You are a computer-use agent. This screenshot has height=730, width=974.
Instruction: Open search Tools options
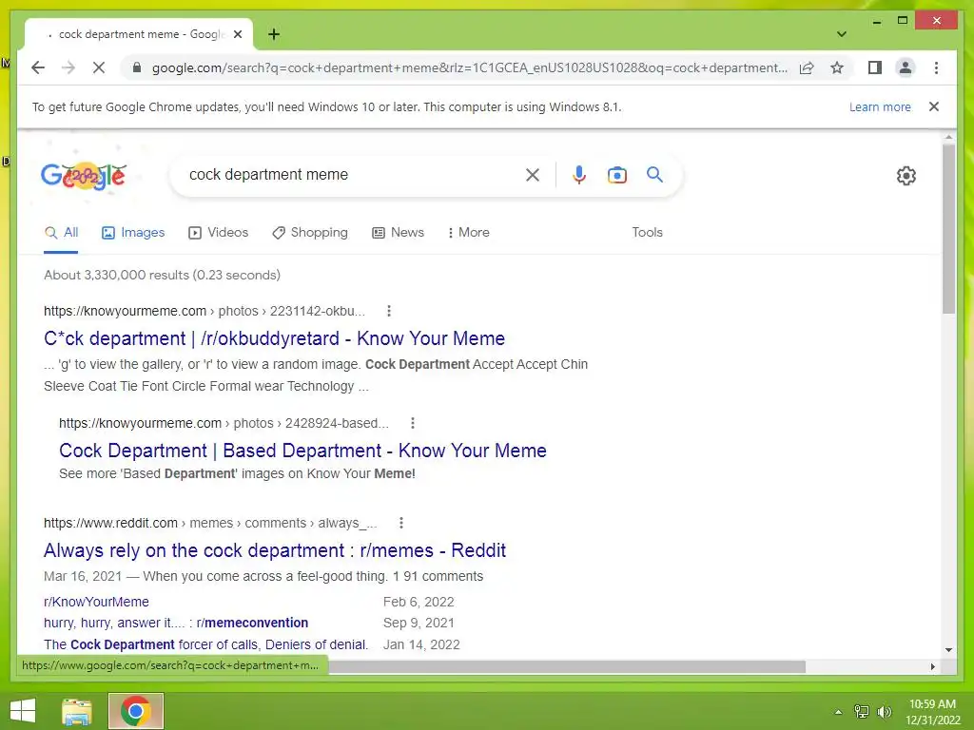tap(647, 233)
